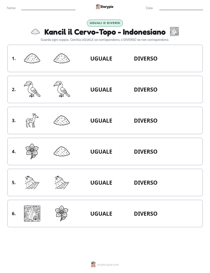
Task: Click the flower image in row 6
Action: pos(62,213)
